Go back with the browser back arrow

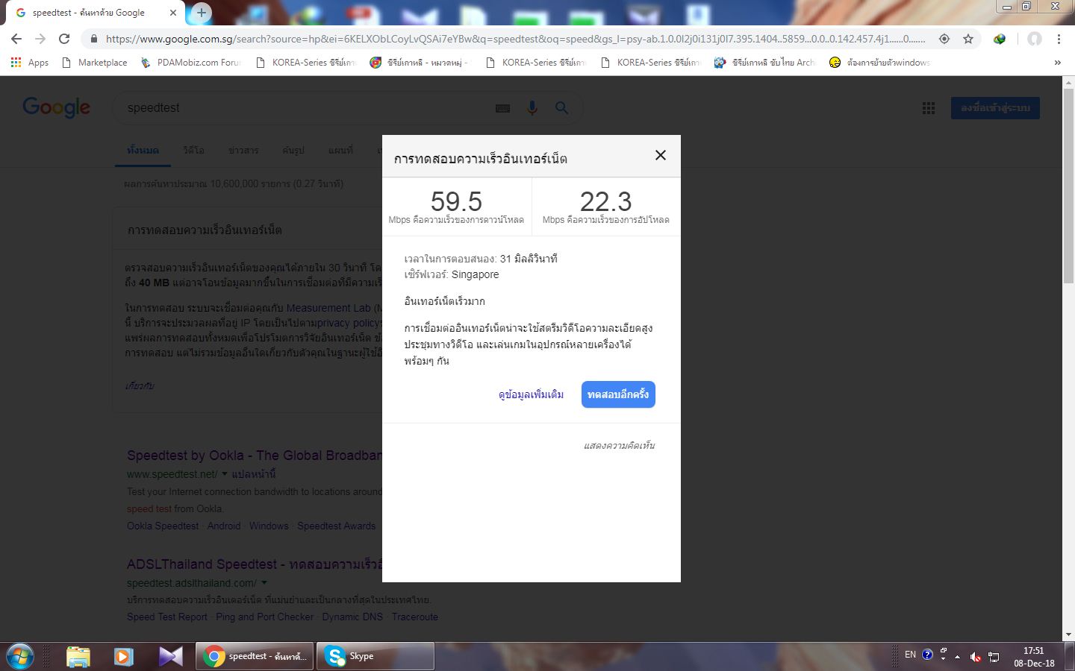click(x=16, y=39)
